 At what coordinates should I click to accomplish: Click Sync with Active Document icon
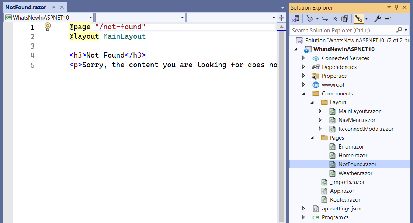[325, 19]
